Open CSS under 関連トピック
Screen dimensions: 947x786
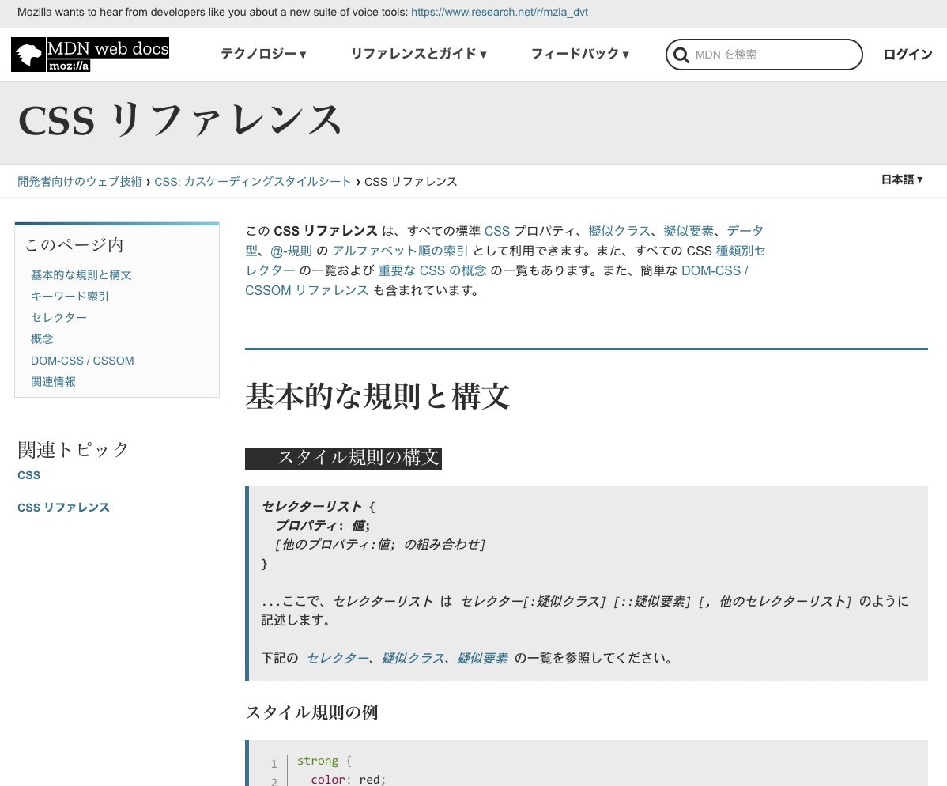(29, 475)
